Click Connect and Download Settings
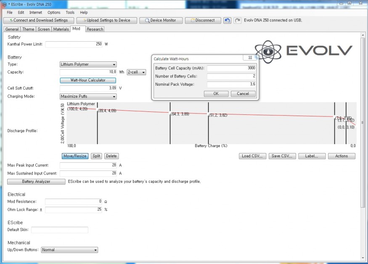The height and width of the screenshot is (264, 368). point(39,21)
